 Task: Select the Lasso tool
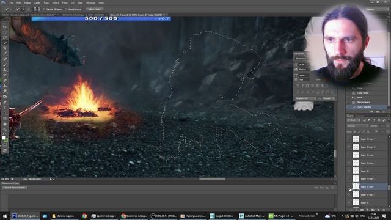[5, 37]
